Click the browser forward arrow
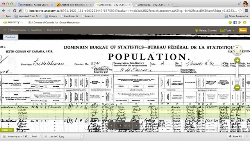The width and height of the screenshot is (250, 141). (x=9, y=11)
